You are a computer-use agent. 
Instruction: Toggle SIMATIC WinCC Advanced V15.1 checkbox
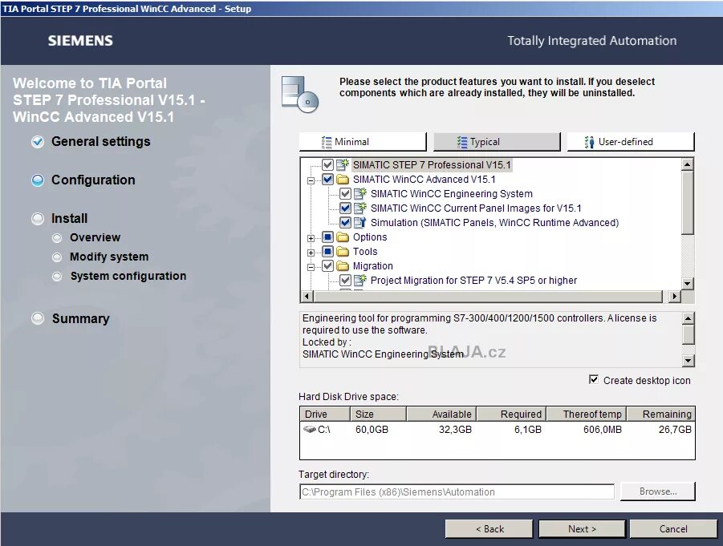click(327, 180)
